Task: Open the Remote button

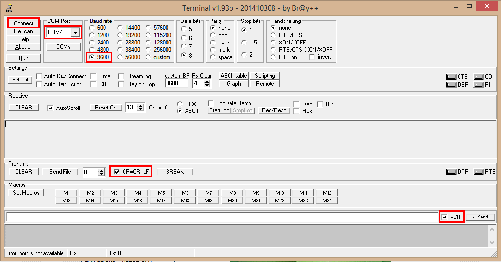Action: point(265,84)
